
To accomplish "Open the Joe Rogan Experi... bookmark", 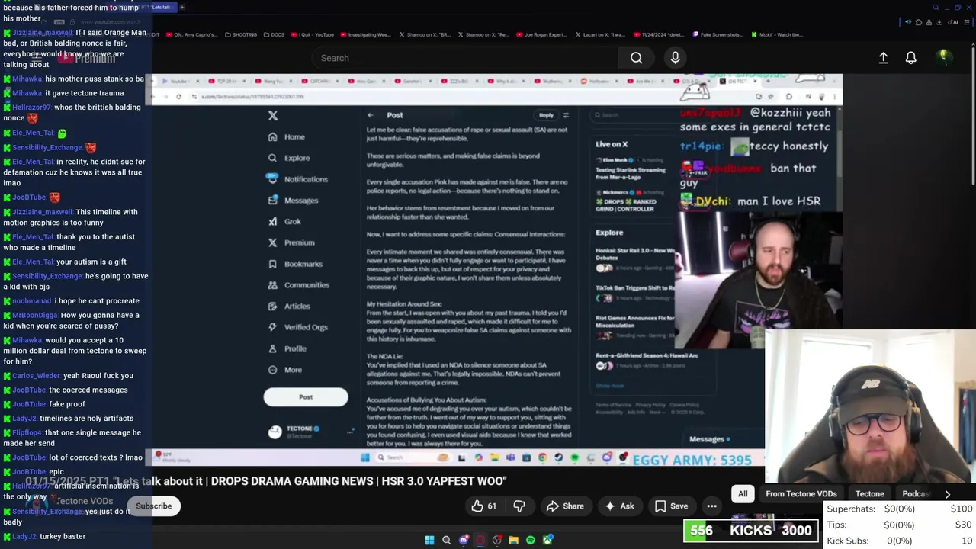I will click(x=541, y=34).
